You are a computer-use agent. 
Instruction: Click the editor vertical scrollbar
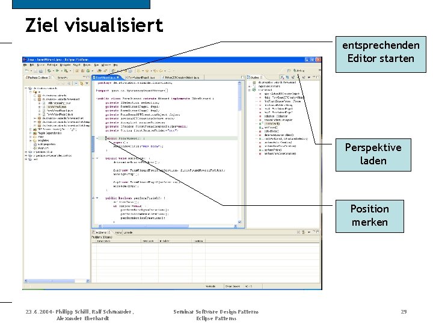point(239,152)
